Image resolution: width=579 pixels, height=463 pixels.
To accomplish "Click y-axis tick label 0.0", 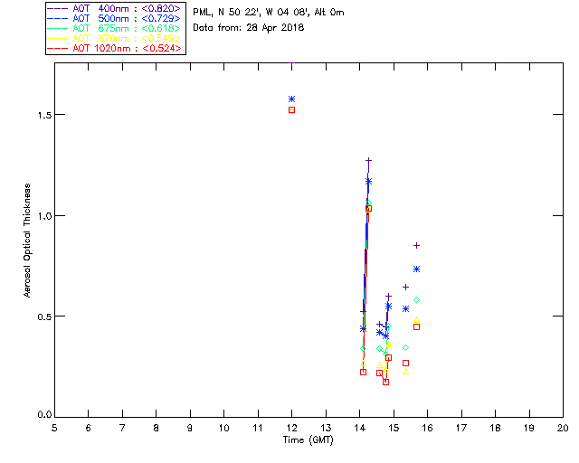I will tap(44, 415).
